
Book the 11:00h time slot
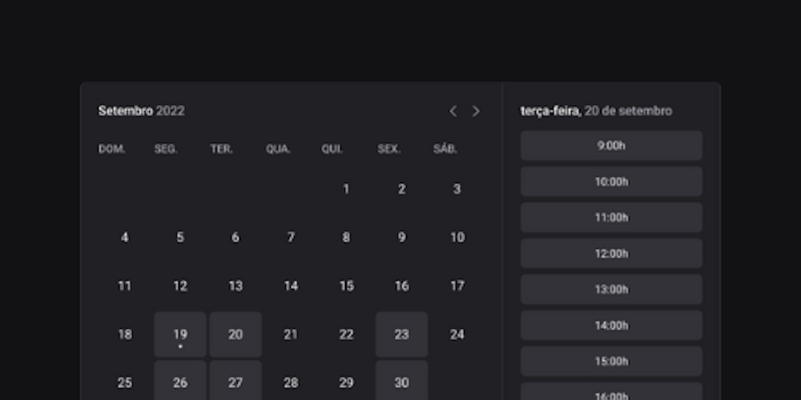tap(611, 217)
